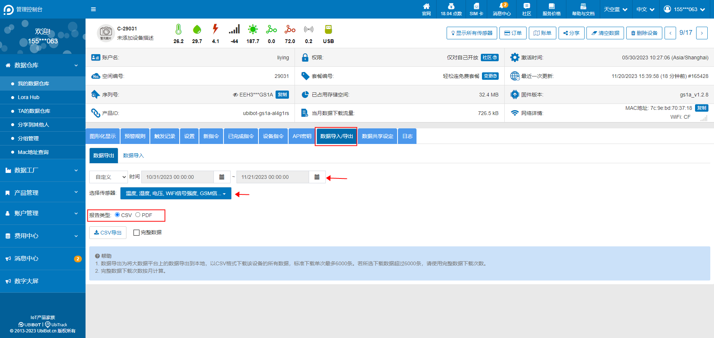Viewport: 714px width, 338px height.
Task: Click the start time input field
Action: pyautogui.click(x=178, y=177)
